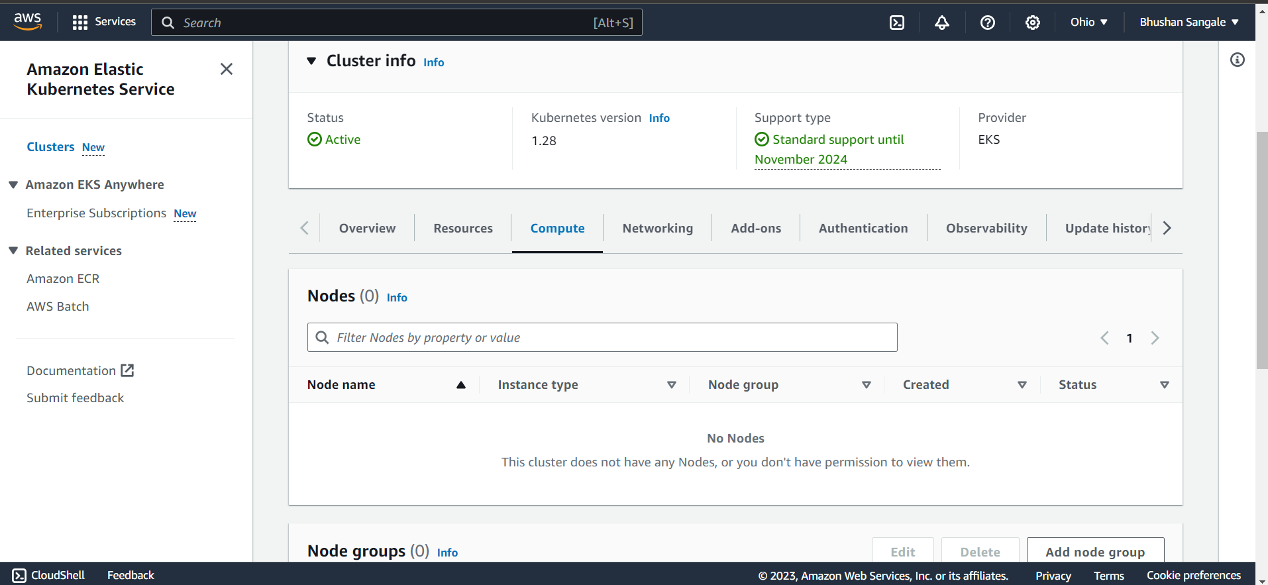
Task: Click Info link next to Nodes
Action: coord(397,297)
